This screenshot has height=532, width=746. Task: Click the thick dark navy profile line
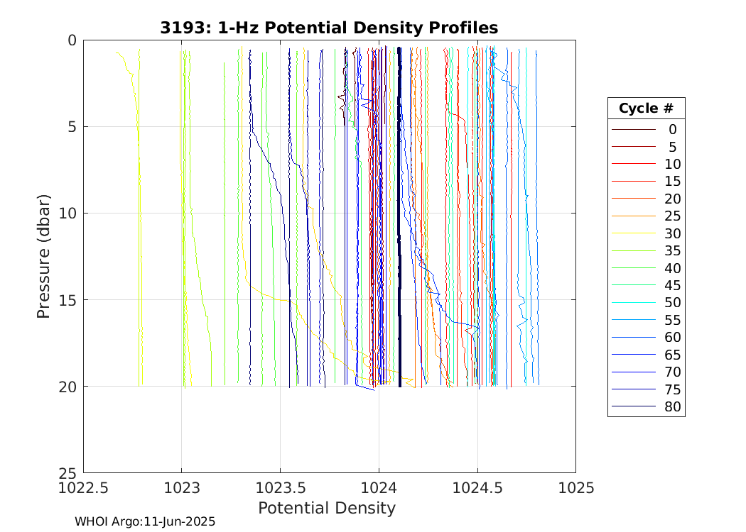(399, 216)
